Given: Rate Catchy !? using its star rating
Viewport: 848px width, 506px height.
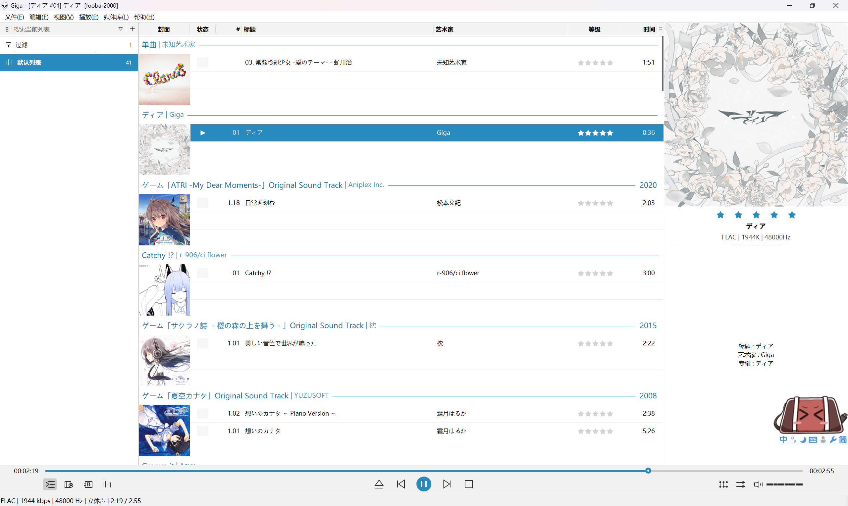Looking at the screenshot, I should tap(595, 274).
